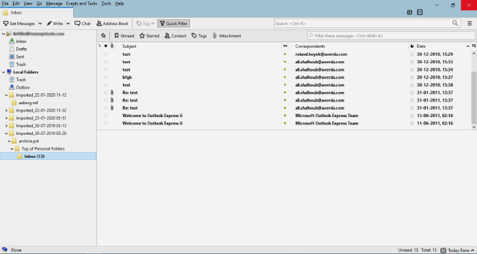This screenshot has width=477, height=254.
Task: Select the 'bfgb' message subject
Action: (127, 78)
